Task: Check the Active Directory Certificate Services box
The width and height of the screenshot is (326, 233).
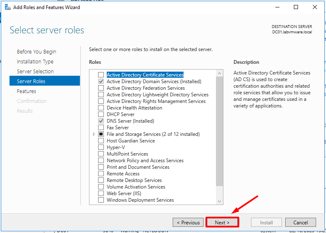Action: click(101, 75)
